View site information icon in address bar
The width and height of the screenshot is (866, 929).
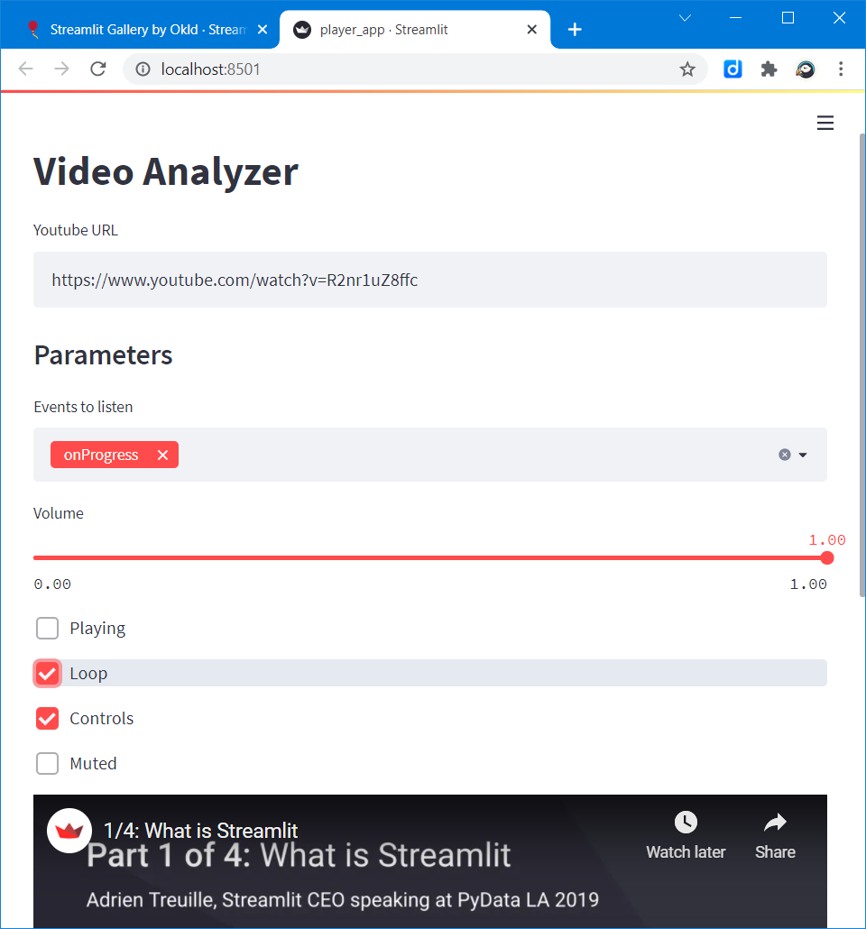143,69
